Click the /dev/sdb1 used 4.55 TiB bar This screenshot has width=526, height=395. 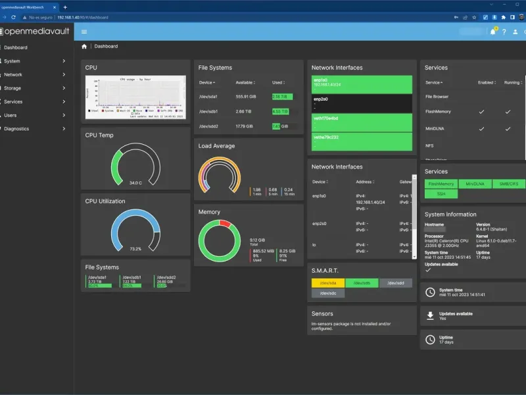click(281, 111)
